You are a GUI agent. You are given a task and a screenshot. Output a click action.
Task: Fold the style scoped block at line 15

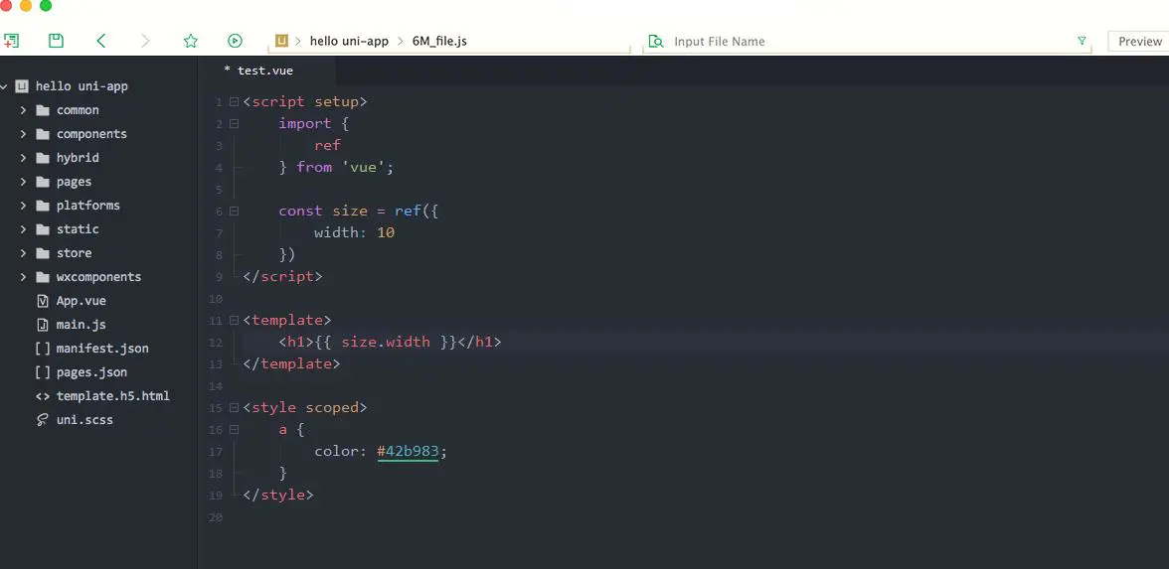pyautogui.click(x=235, y=407)
